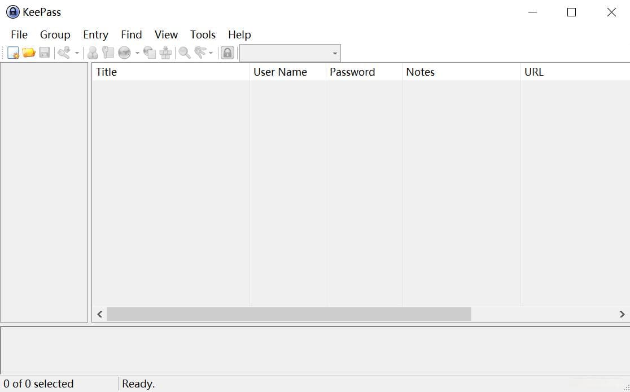Click the horizontal scrollbar left arrow
The width and height of the screenshot is (630, 392).
[x=100, y=314]
